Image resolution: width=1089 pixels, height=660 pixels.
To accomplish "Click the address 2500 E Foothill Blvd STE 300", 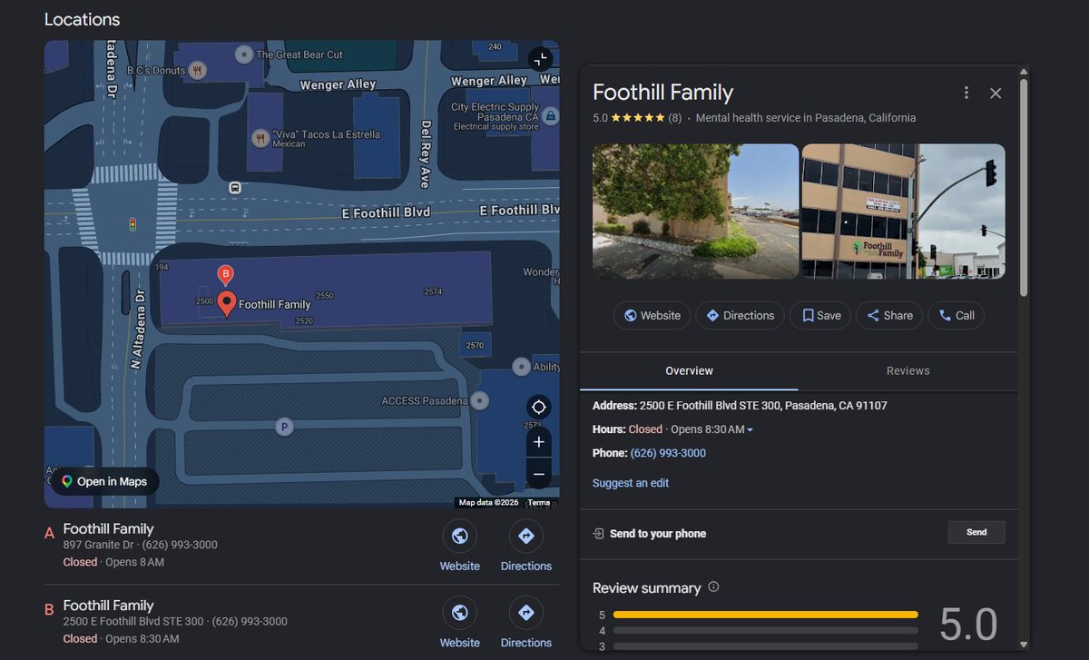I will (763, 406).
